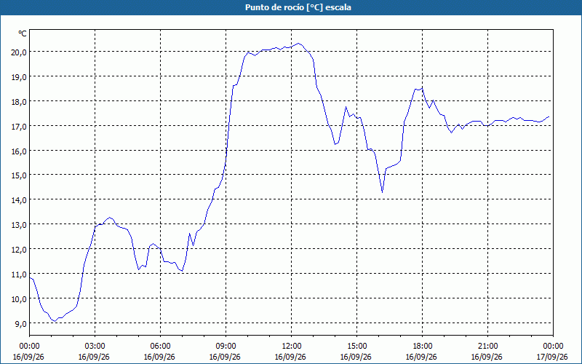This screenshot has height=364, width=582.
Task: Click the 06:00 time axis label
Action: [x=160, y=347]
